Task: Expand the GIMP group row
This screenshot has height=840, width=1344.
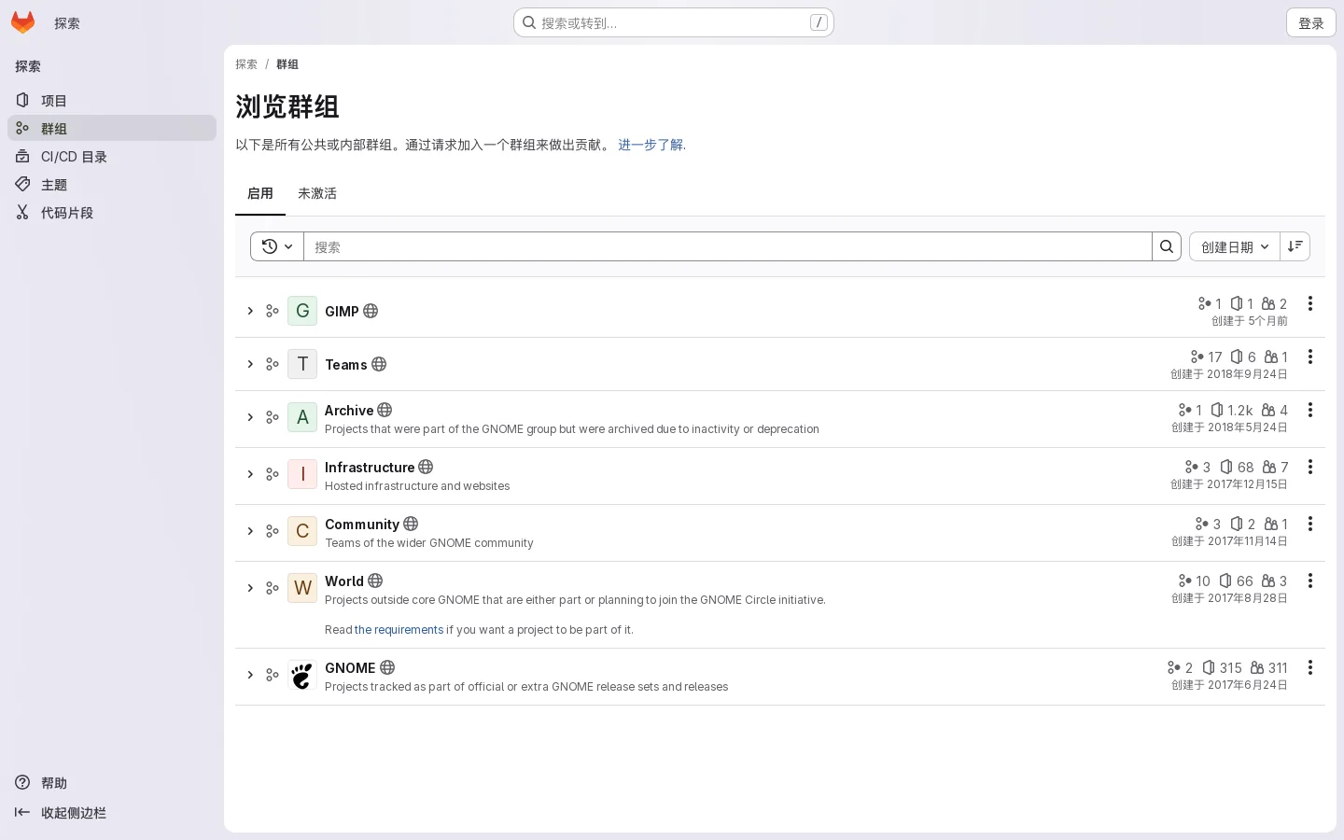Action: pyautogui.click(x=250, y=311)
